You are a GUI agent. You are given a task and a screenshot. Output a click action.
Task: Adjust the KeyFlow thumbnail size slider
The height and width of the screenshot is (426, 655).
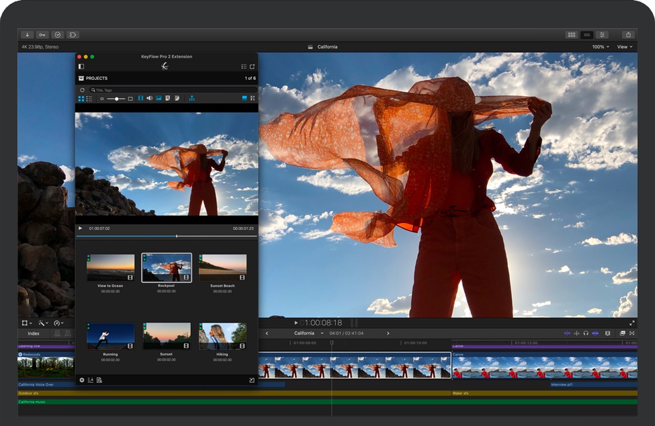pyautogui.click(x=116, y=99)
